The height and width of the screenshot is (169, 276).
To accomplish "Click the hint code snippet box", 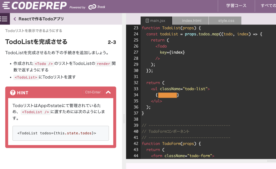I will pyautogui.click(x=61, y=133).
